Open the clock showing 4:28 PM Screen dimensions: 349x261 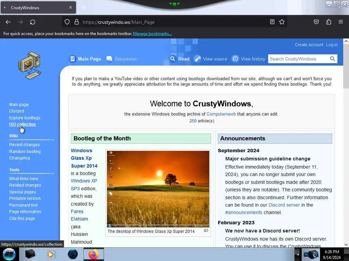pyautogui.click(x=332, y=255)
